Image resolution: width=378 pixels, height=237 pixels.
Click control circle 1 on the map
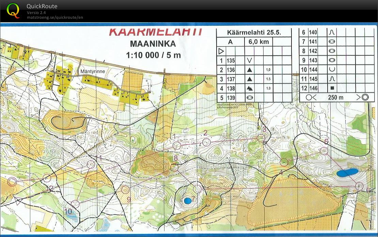[177, 146]
